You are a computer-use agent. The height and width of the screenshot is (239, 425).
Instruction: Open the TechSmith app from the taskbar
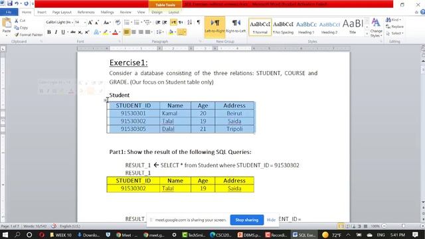[193, 235]
